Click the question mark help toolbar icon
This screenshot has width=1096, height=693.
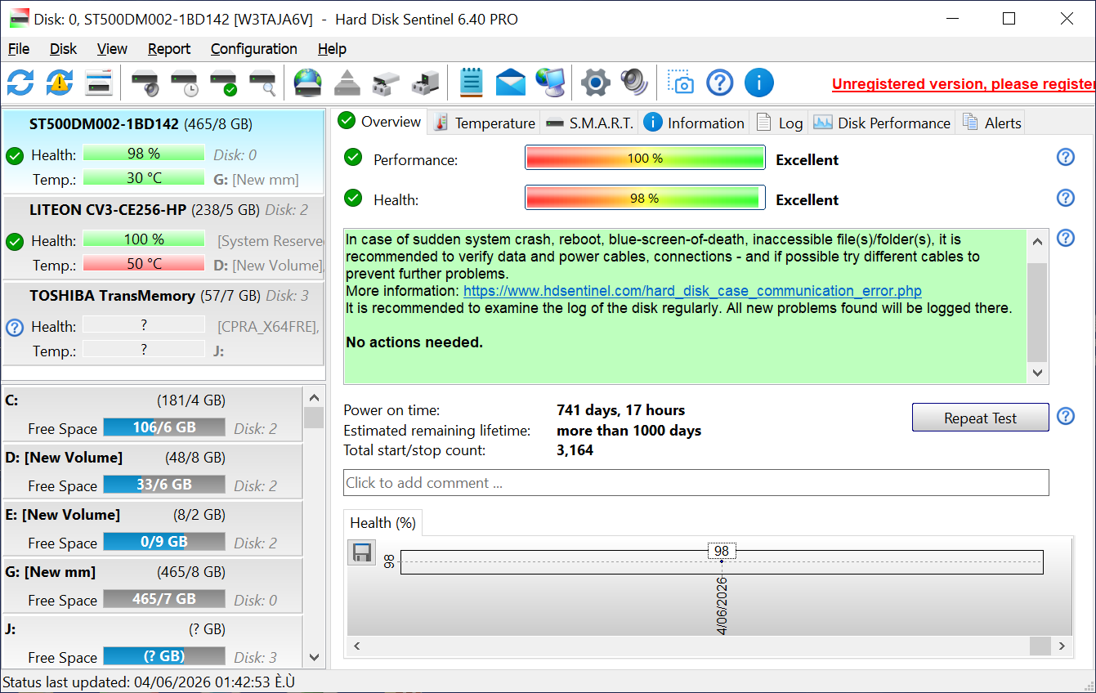720,83
